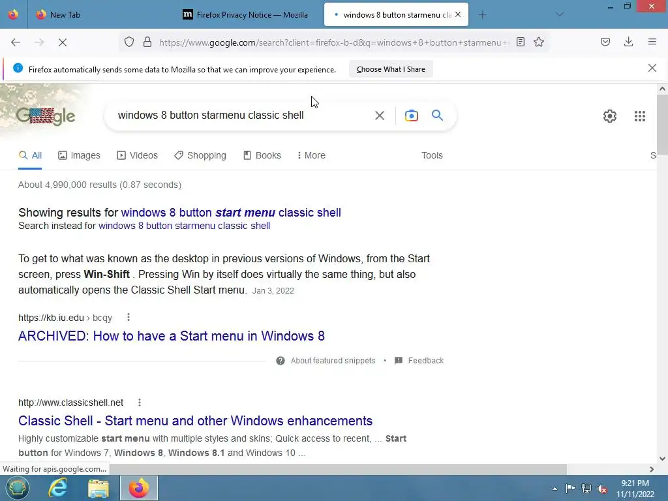Bookmark this page with the star icon
This screenshot has width=668, height=501.
(x=539, y=42)
